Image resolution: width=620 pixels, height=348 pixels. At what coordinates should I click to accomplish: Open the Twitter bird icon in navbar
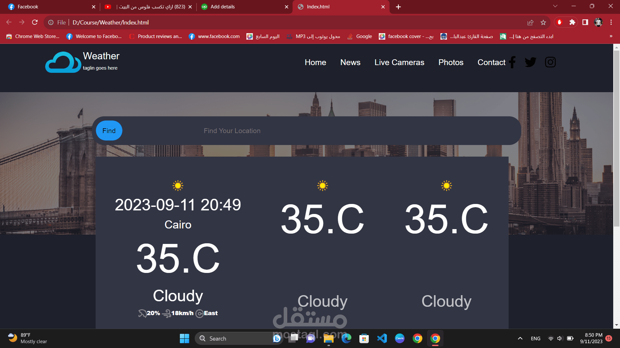coord(531,62)
